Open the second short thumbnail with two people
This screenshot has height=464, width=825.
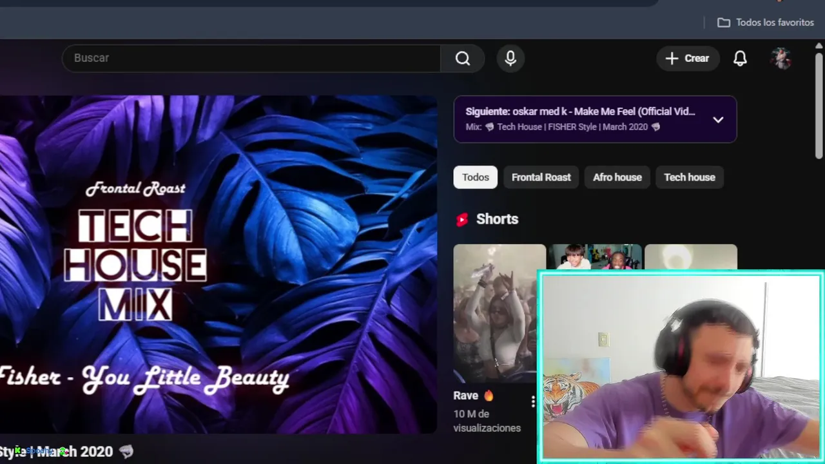pyautogui.click(x=594, y=257)
